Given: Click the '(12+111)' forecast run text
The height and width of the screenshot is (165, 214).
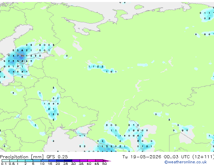Looking at the screenshot, I should 203,157.
